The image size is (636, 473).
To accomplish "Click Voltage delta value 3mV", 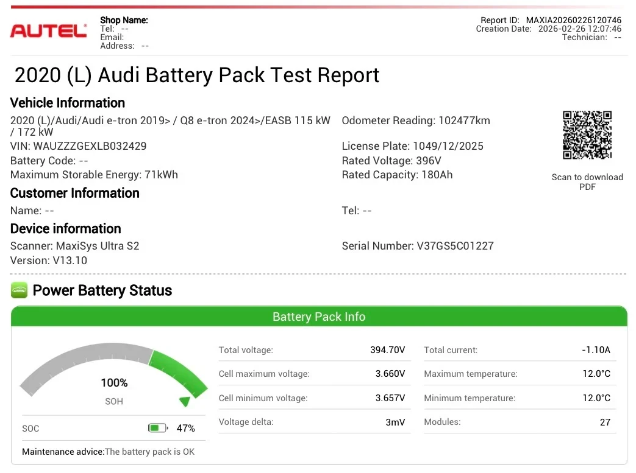I will point(395,422).
